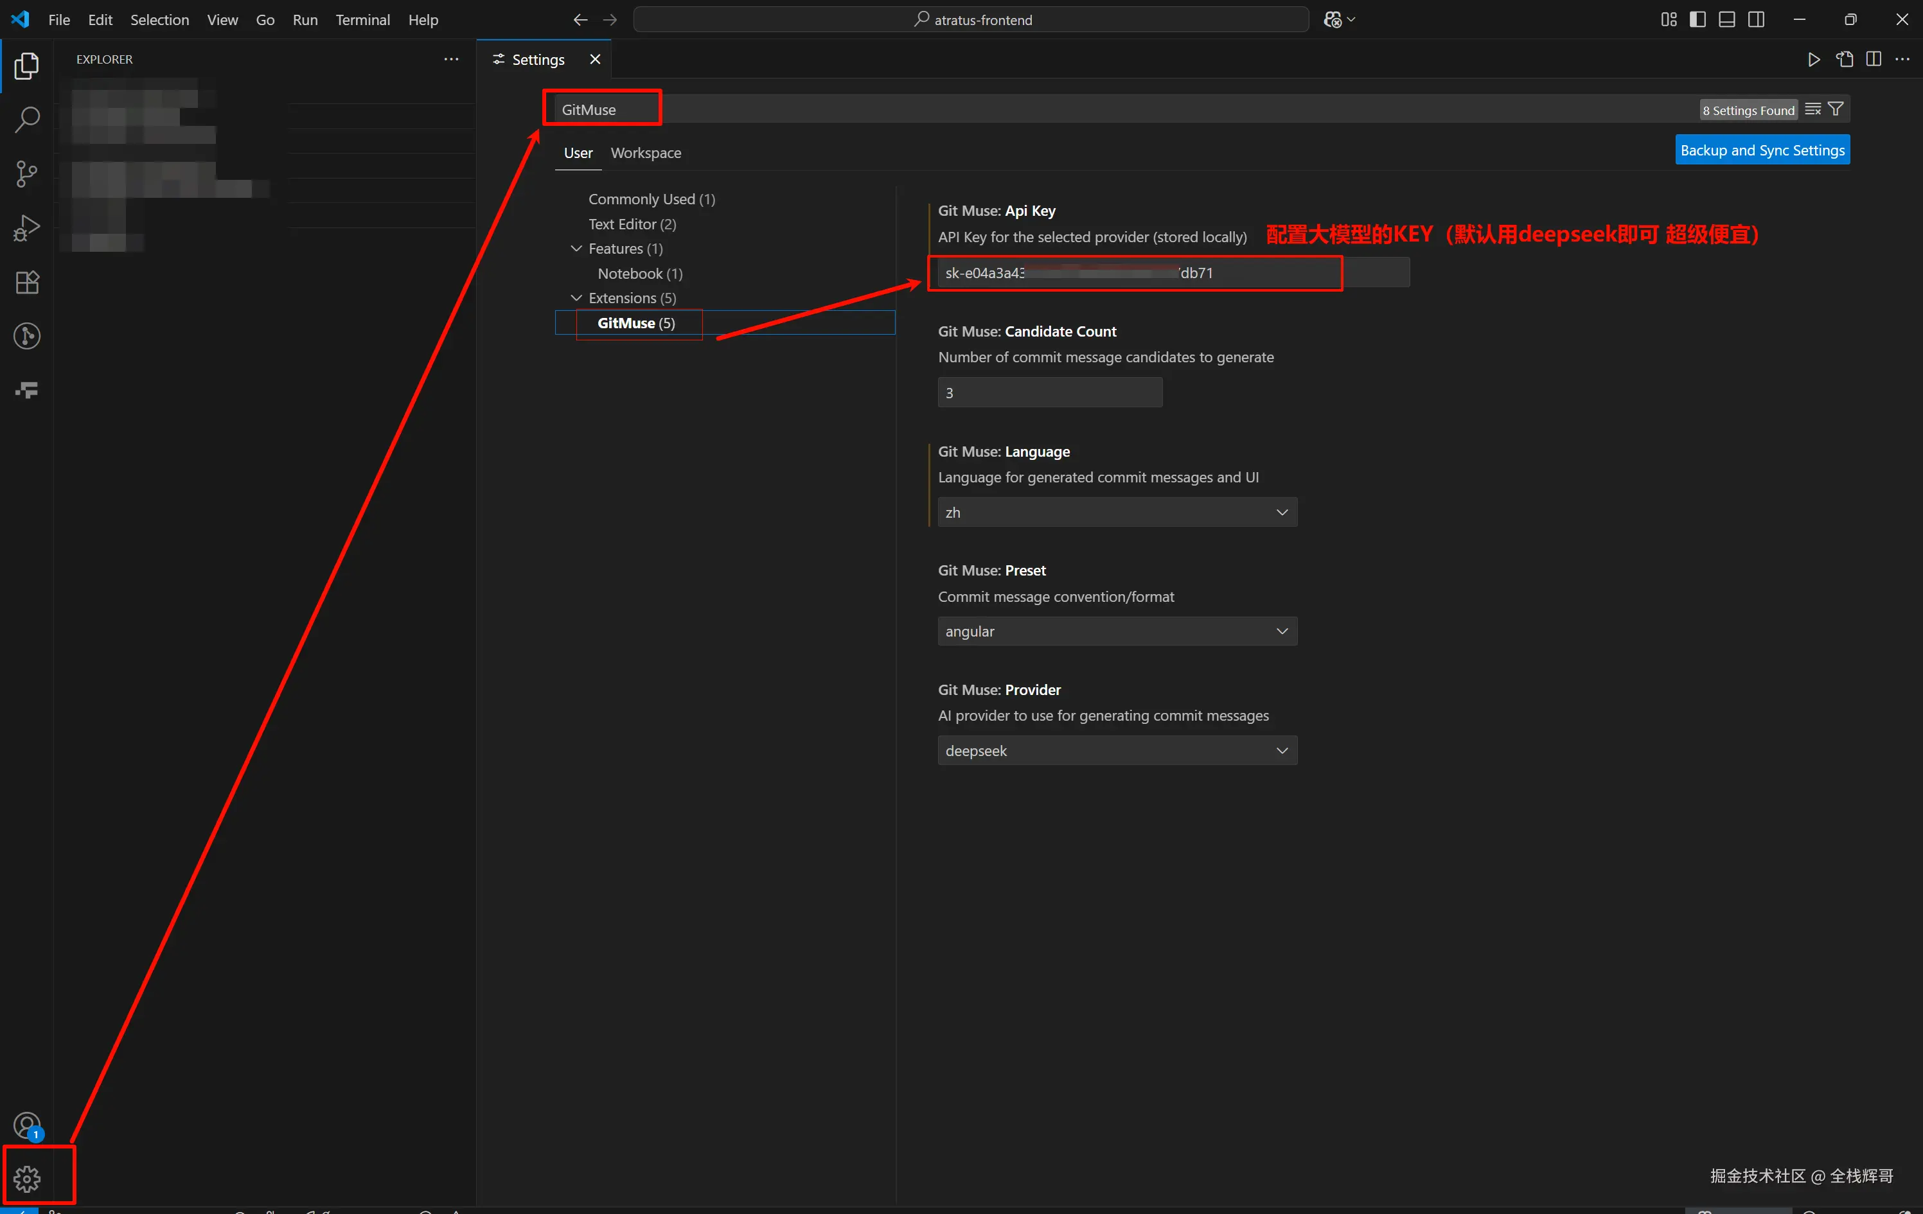Open the Accounts icon with badge
The width and height of the screenshot is (1923, 1214).
tap(27, 1125)
